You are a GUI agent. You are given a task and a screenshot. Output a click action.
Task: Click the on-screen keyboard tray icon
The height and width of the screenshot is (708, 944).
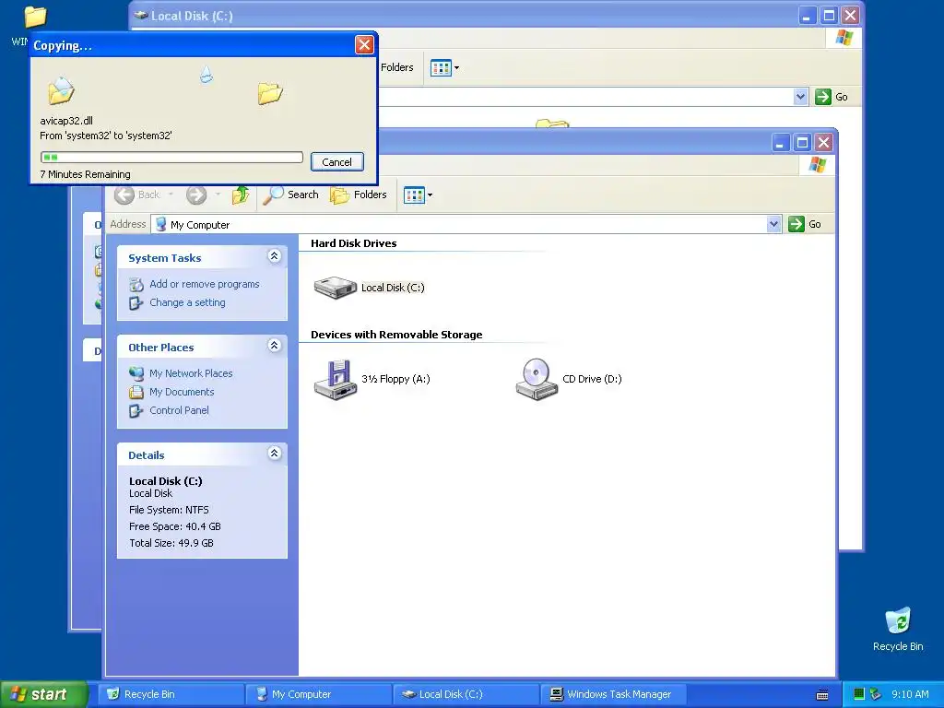coord(821,694)
